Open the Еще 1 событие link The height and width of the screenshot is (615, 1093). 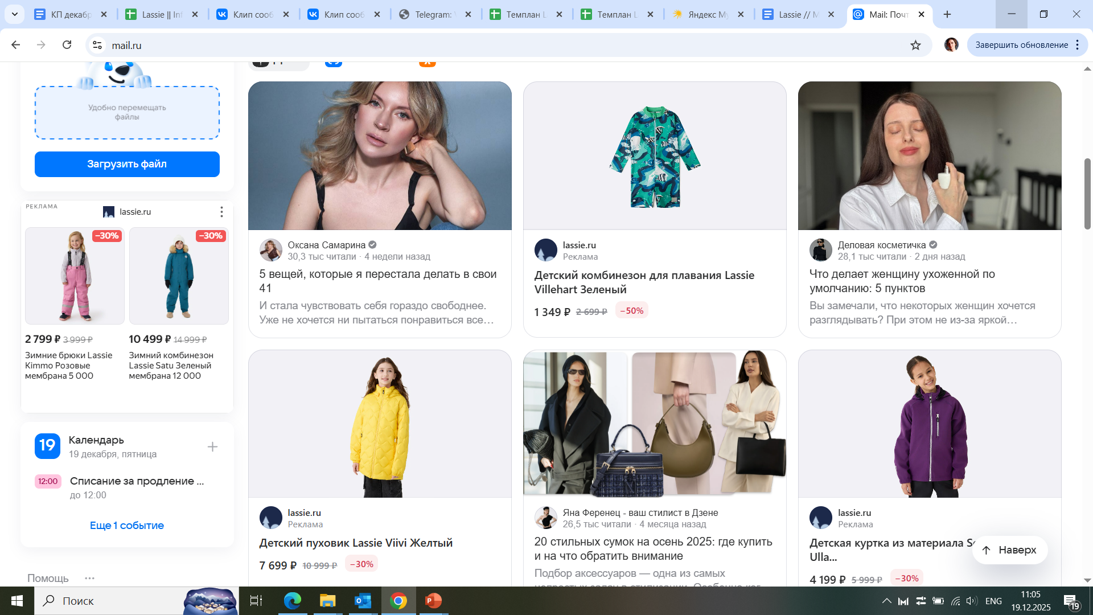[127, 525]
